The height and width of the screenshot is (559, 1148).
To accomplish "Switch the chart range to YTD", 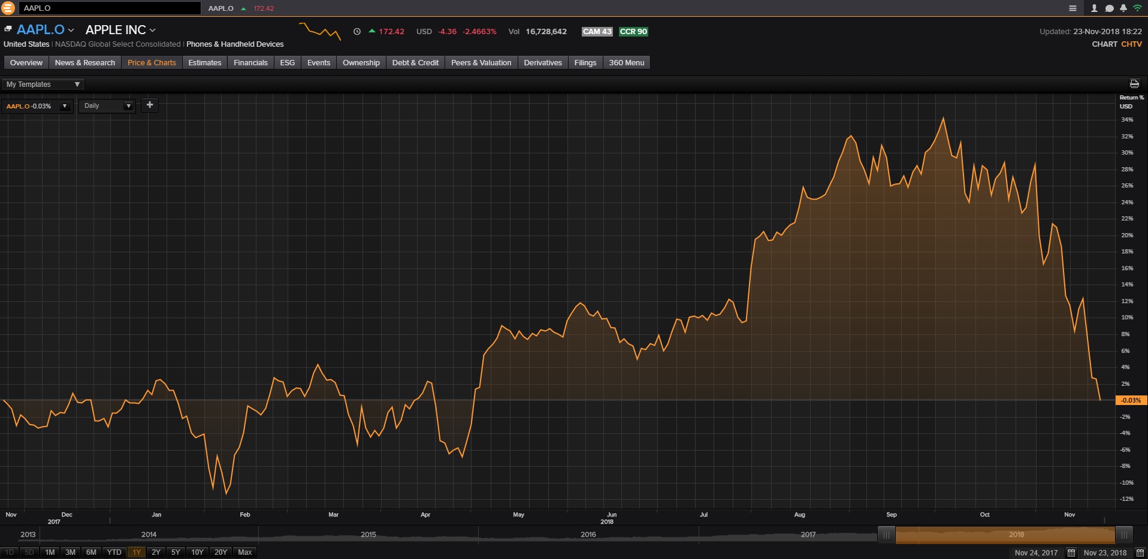I will tap(114, 552).
